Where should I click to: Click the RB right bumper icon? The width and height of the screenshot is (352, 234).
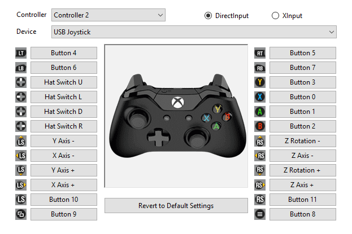(x=260, y=68)
